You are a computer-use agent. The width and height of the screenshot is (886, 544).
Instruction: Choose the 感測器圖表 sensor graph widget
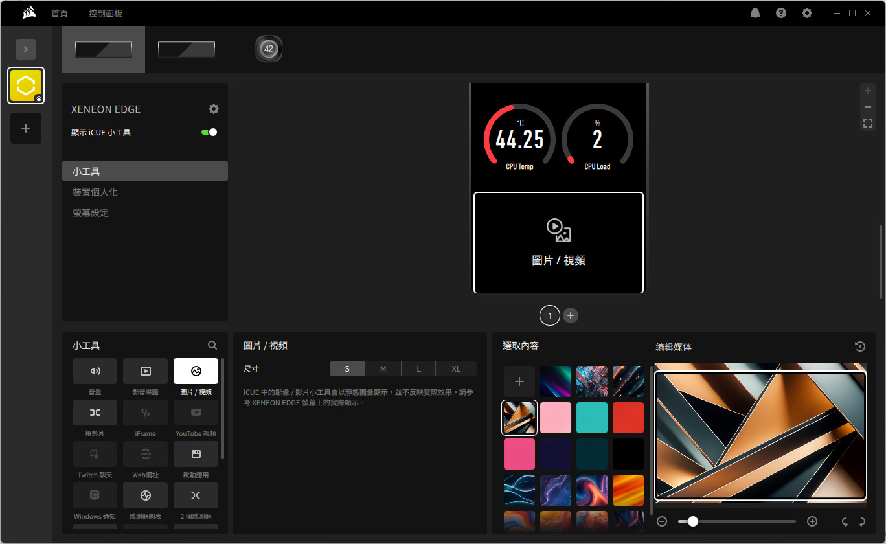click(145, 495)
